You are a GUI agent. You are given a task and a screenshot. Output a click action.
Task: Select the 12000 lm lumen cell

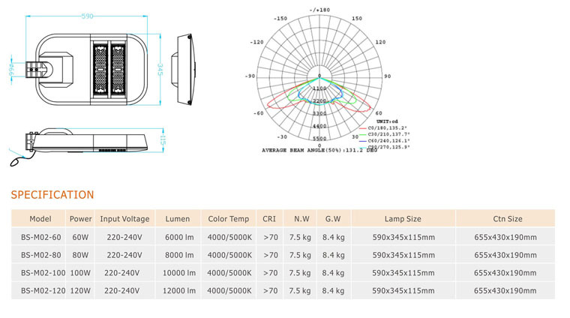178,291
